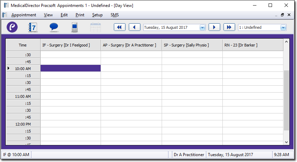Open the View menu
Image resolution: width=297 pixels, height=162 pixels.
48,15
